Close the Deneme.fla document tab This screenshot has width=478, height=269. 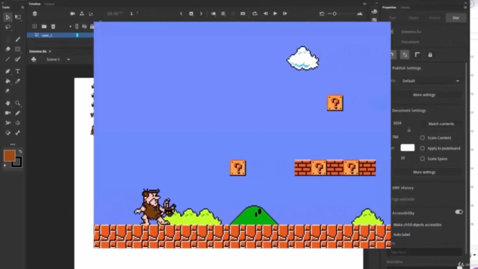50,51
